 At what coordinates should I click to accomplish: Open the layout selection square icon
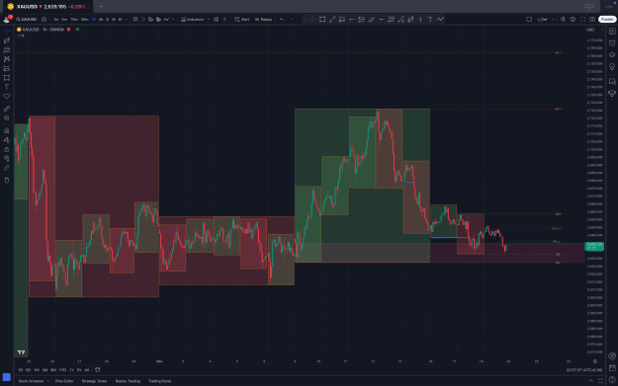[529, 20]
